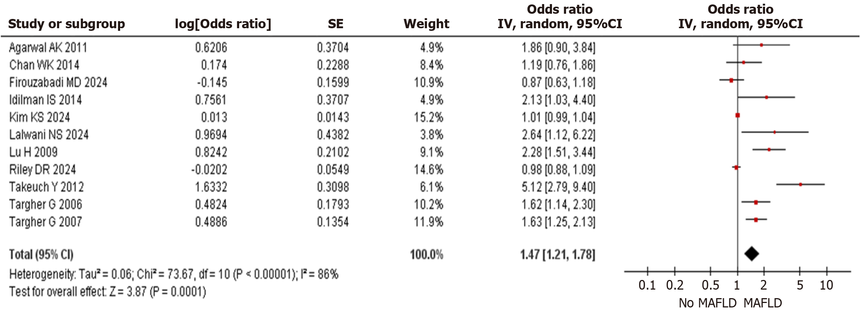Click the 'Test for overall effect' text

pos(107,291)
